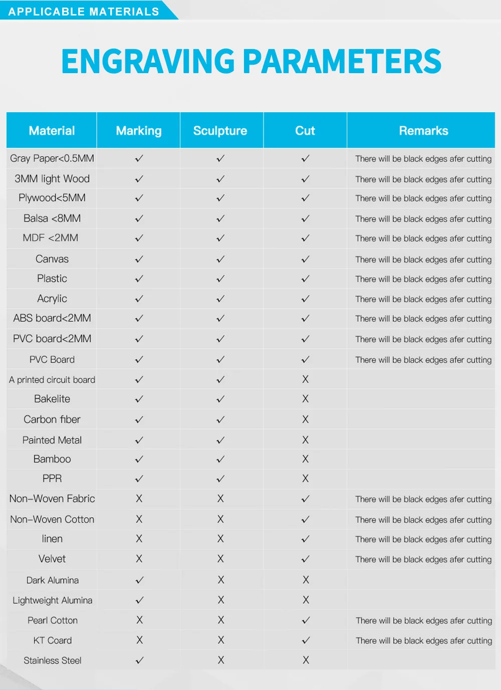Click the Marking checkmark for Bamboo
This screenshot has width=501, height=690.
[x=139, y=459]
